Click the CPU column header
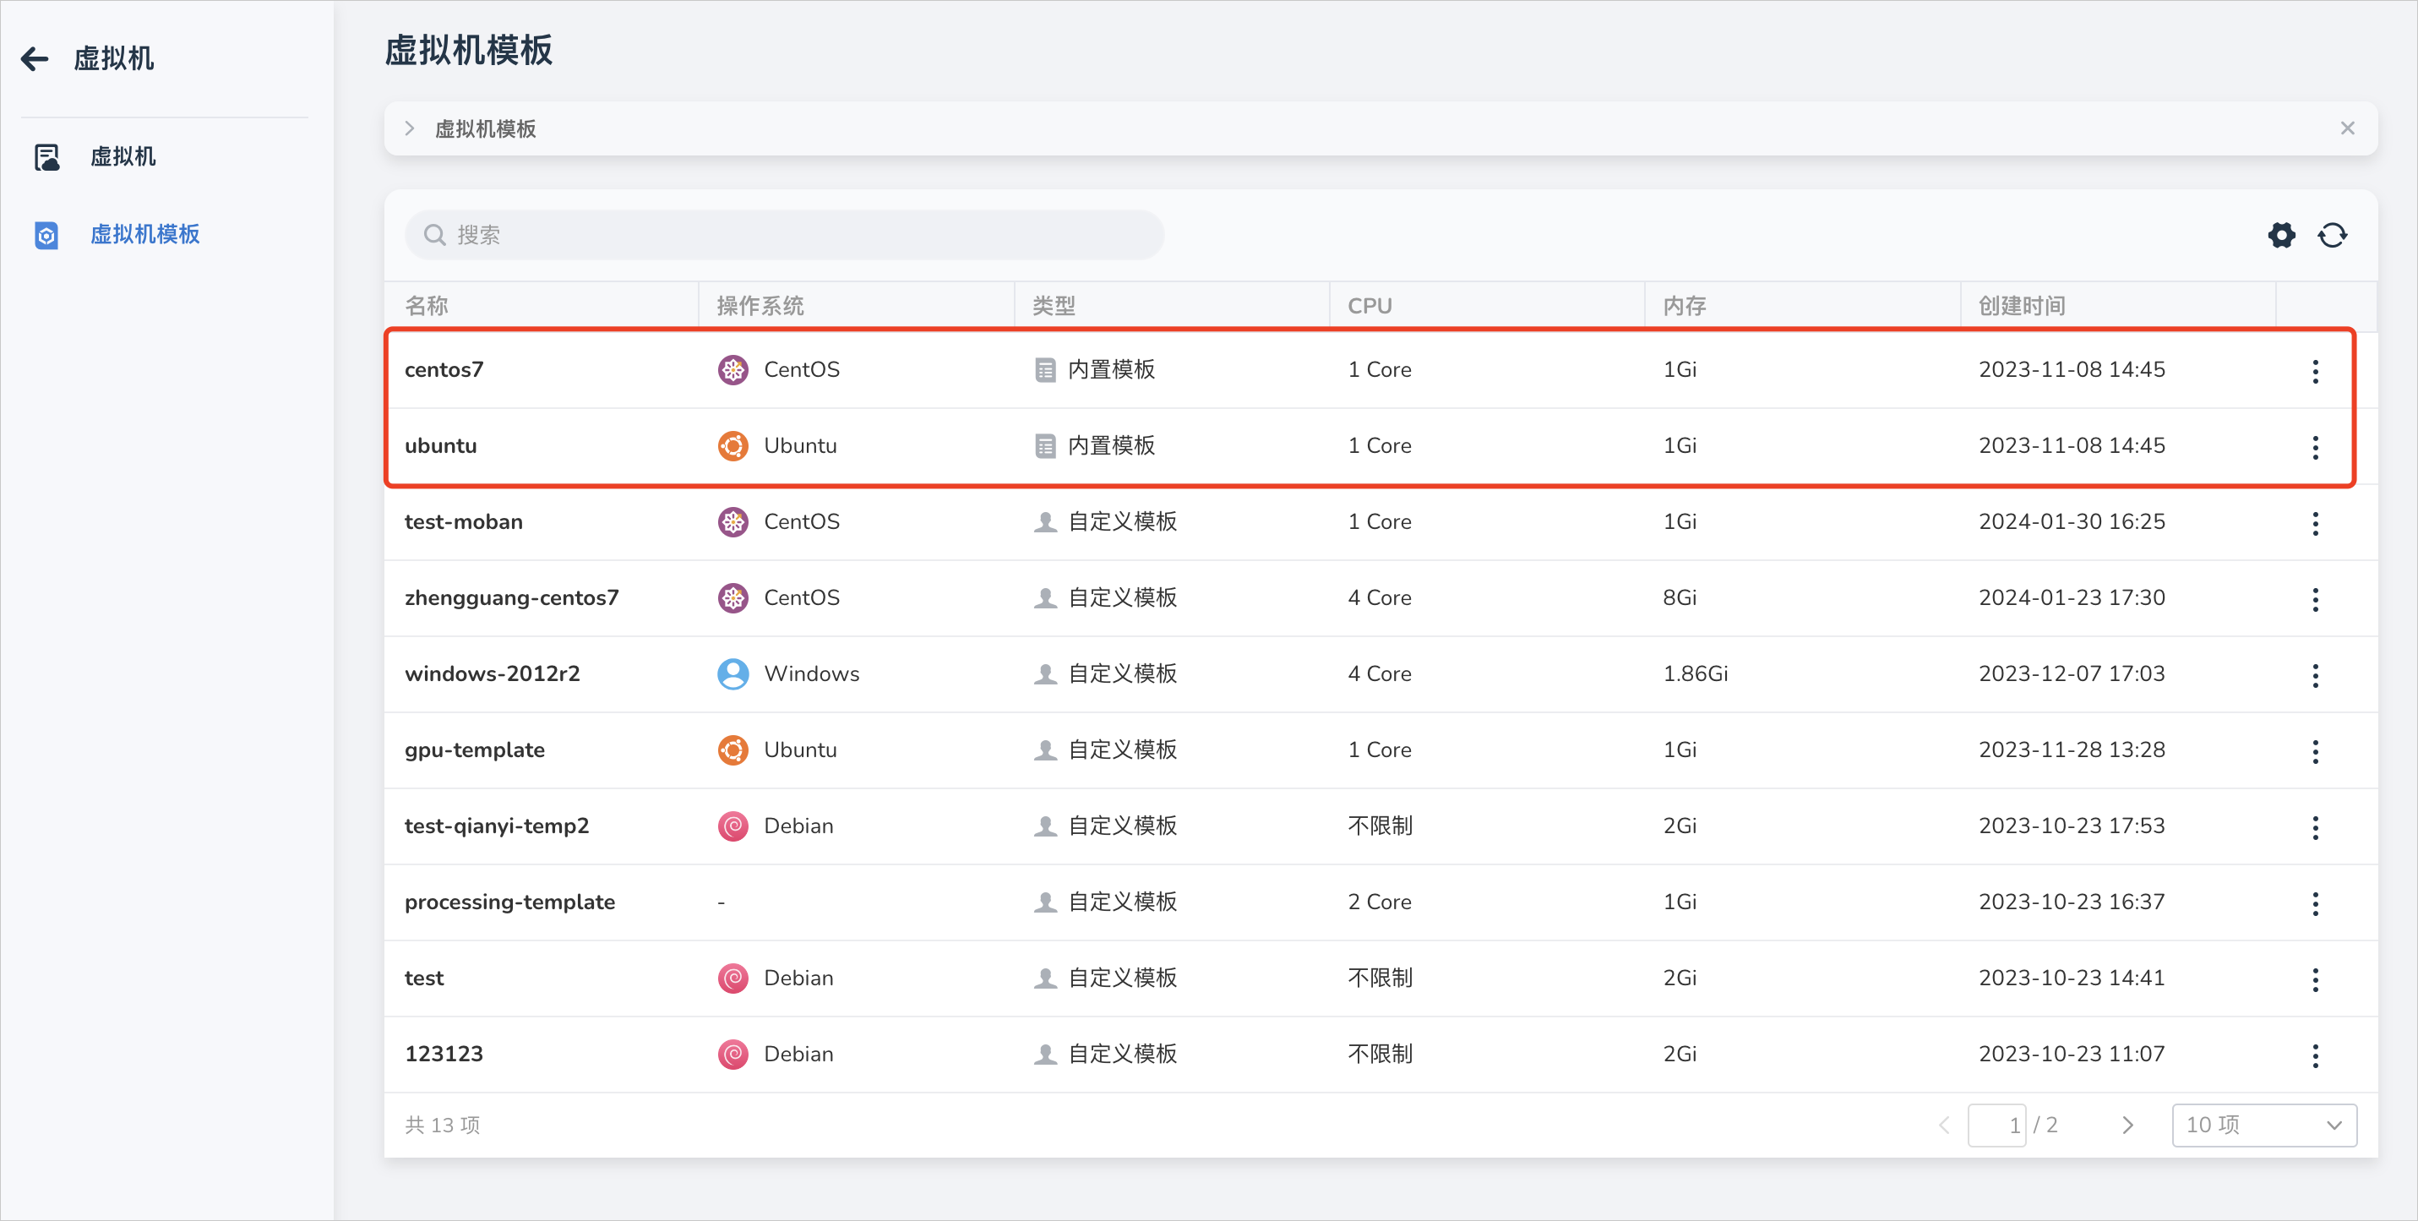Image resolution: width=2418 pixels, height=1221 pixels. (x=1370, y=306)
